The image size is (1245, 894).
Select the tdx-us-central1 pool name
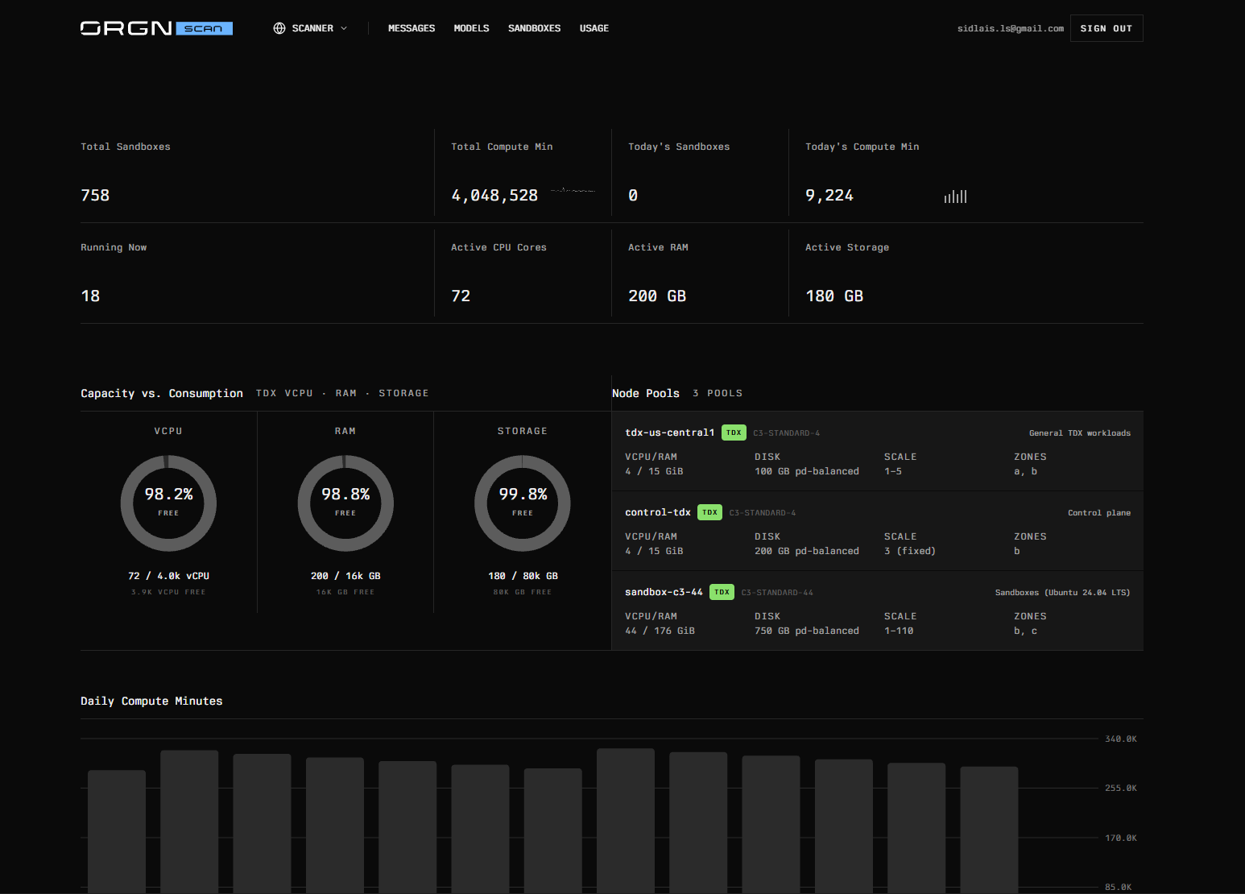pyautogui.click(x=670, y=433)
